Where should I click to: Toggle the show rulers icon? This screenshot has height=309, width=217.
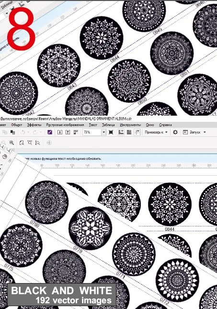[121, 132]
